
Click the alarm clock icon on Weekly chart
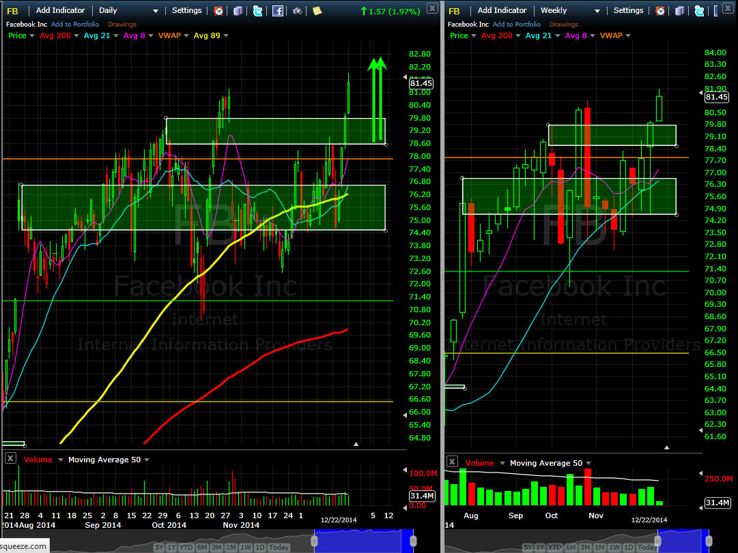(660, 11)
